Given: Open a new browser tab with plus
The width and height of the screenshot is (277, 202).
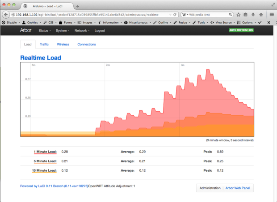Looking at the screenshot, I should 78,6.
